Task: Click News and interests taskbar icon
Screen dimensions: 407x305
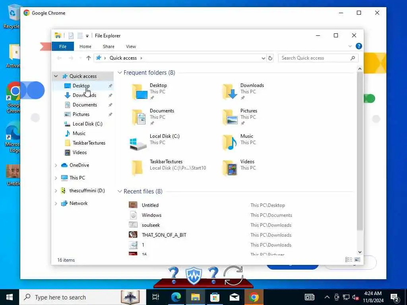Action: [x=309, y=297]
